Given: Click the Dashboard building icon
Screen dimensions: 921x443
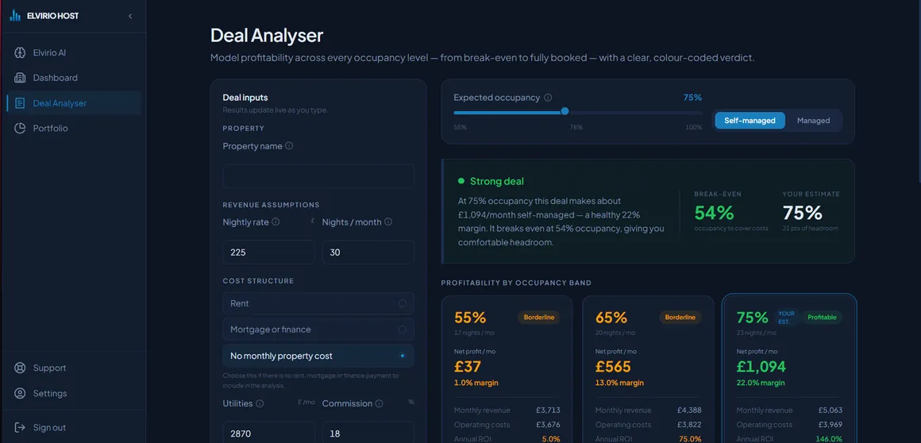Looking at the screenshot, I should [20, 78].
